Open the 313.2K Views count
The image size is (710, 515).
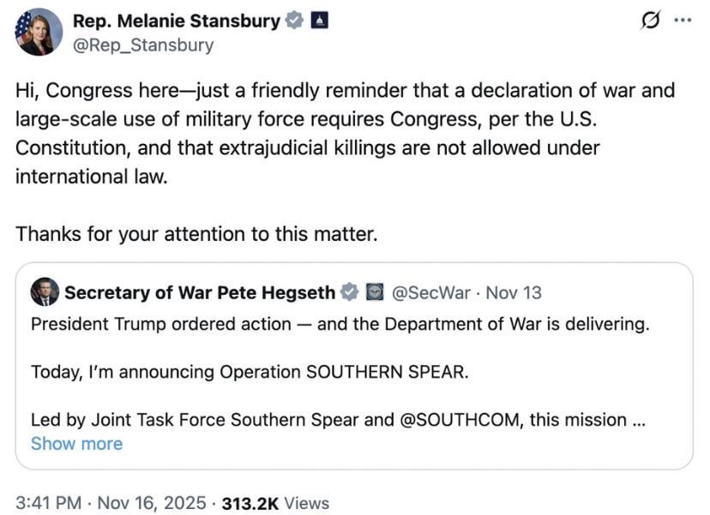tap(274, 503)
